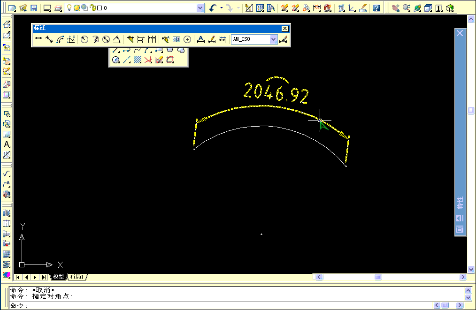
Task: Select Quick leader tool
Action: pos(165,39)
